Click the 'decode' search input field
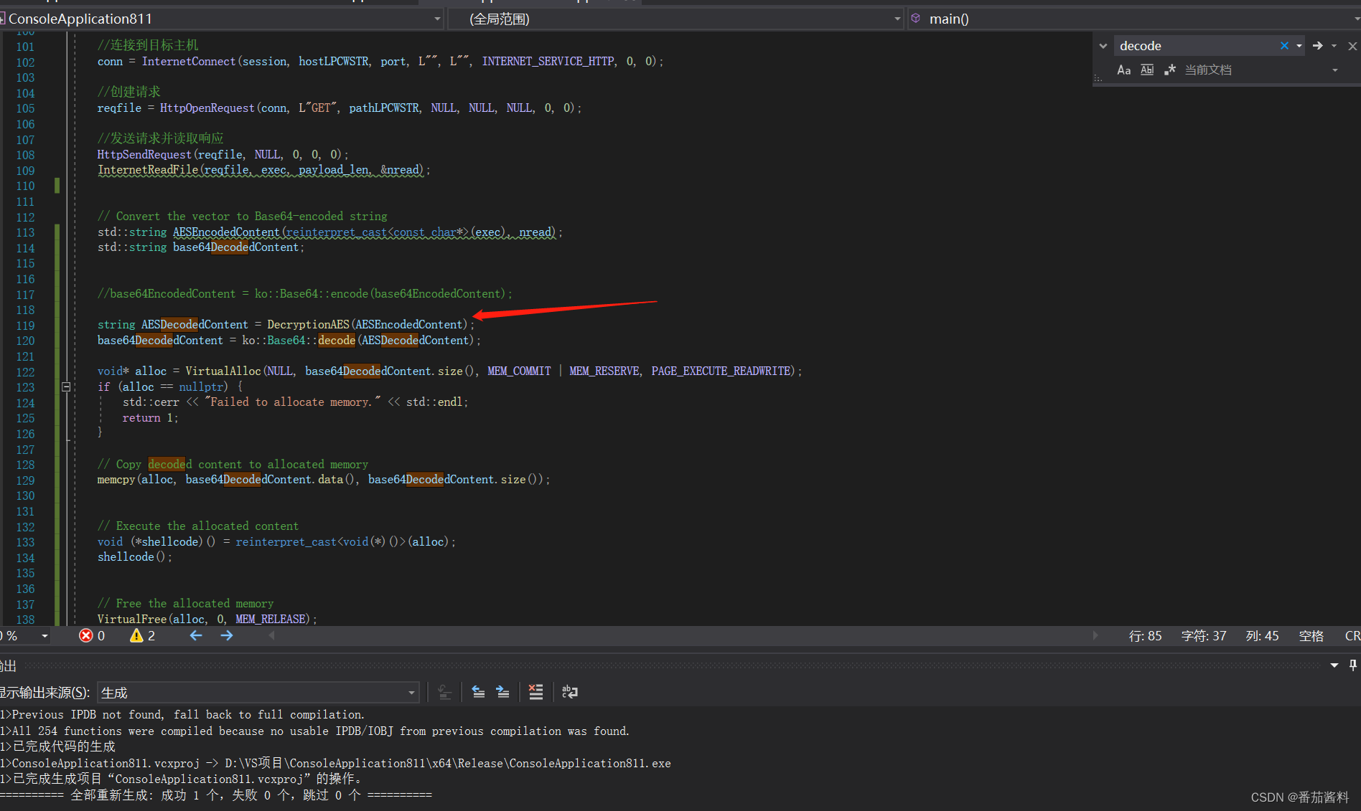This screenshot has width=1361, height=811. point(1195,46)
